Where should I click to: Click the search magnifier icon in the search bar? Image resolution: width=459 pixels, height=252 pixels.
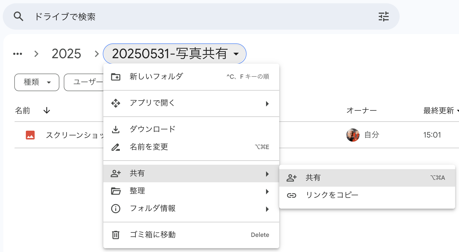18,16
